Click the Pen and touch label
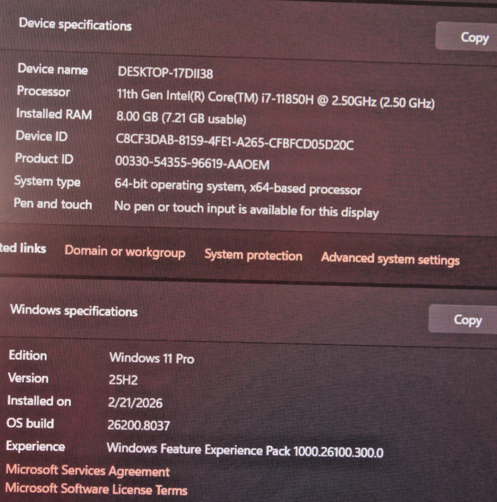 pos(53,204)
